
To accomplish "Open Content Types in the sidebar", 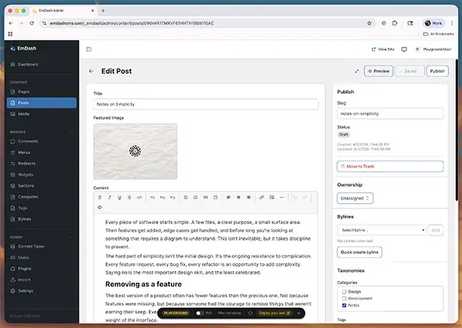I will pos(42,247).
